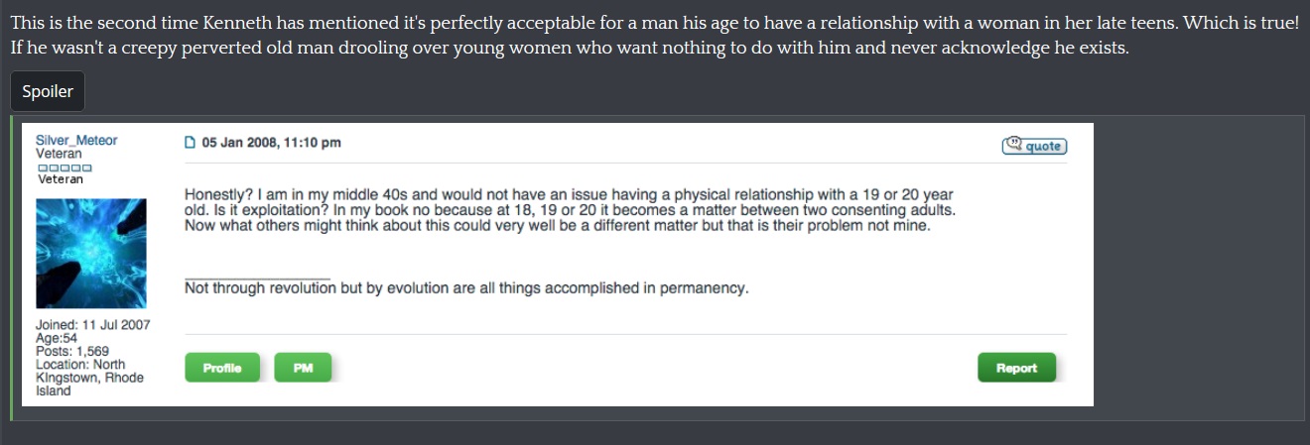
Task: Click the signature separator line
Action: pos(257,278)
